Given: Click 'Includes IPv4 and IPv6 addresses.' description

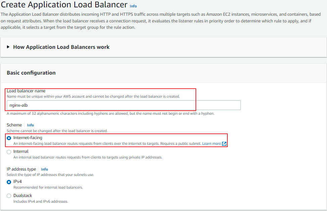Looking at the screenshot, I should point(41,201).
